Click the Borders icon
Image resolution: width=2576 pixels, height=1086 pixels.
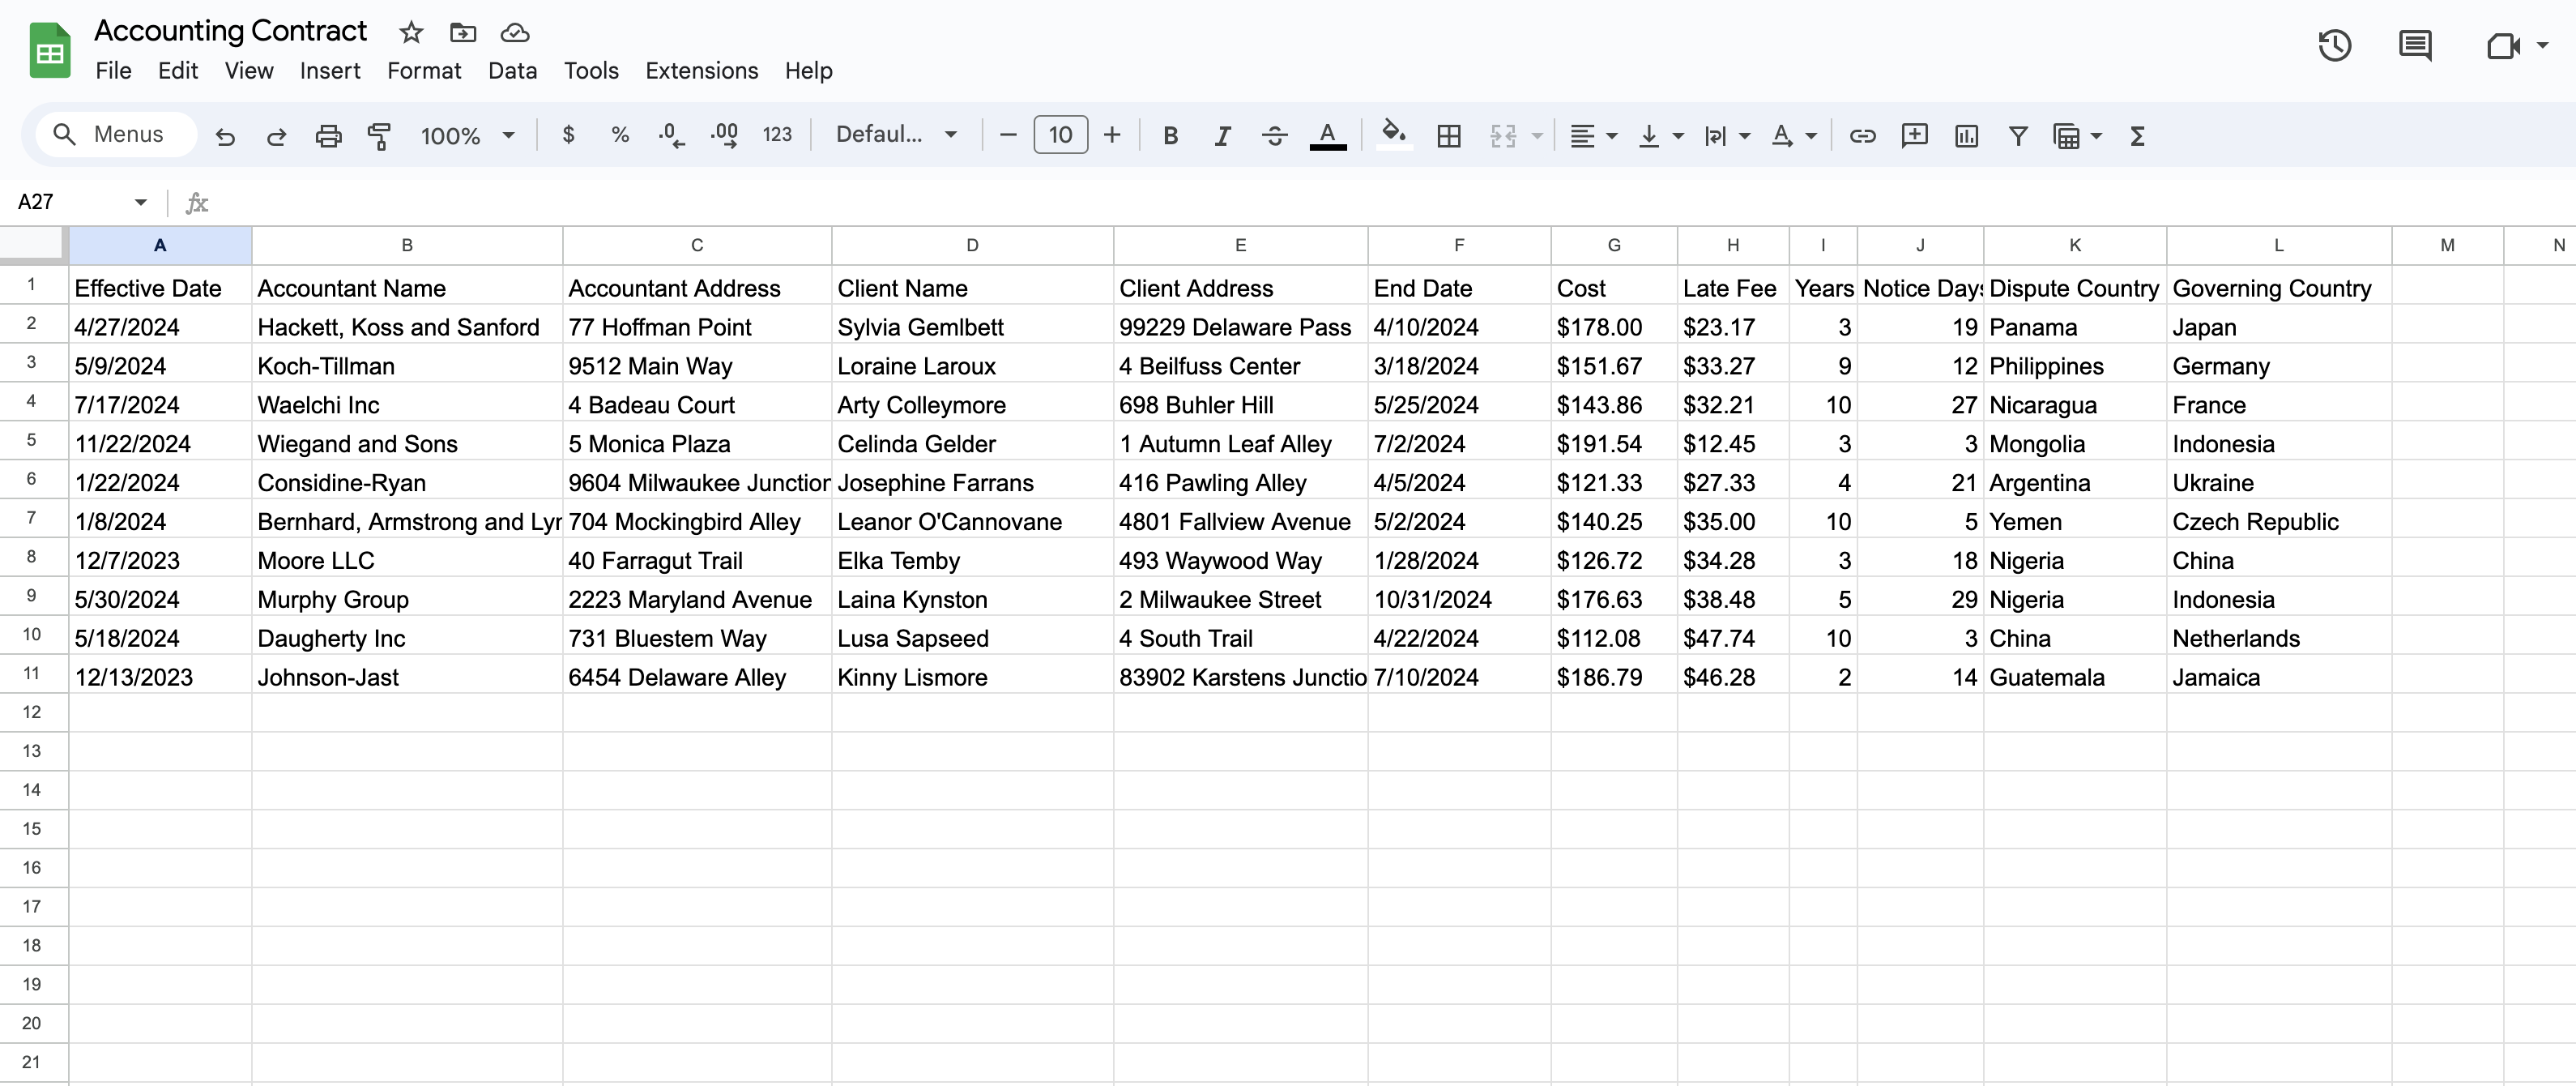(1448, 135)
